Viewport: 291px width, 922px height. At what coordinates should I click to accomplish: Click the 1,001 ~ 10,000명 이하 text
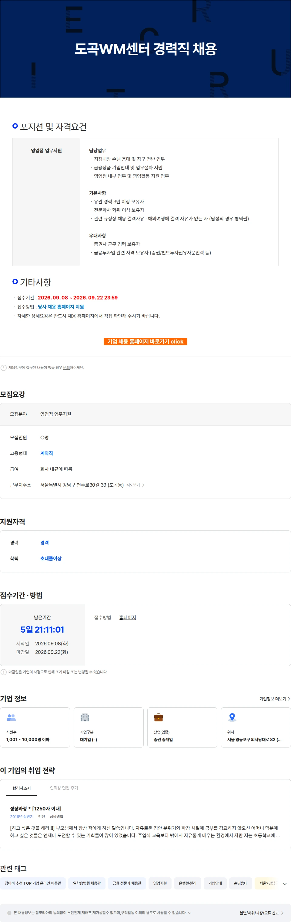pos(28,740)
